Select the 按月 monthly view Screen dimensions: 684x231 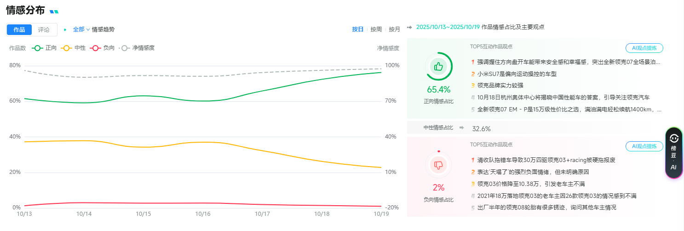(395, 29)
